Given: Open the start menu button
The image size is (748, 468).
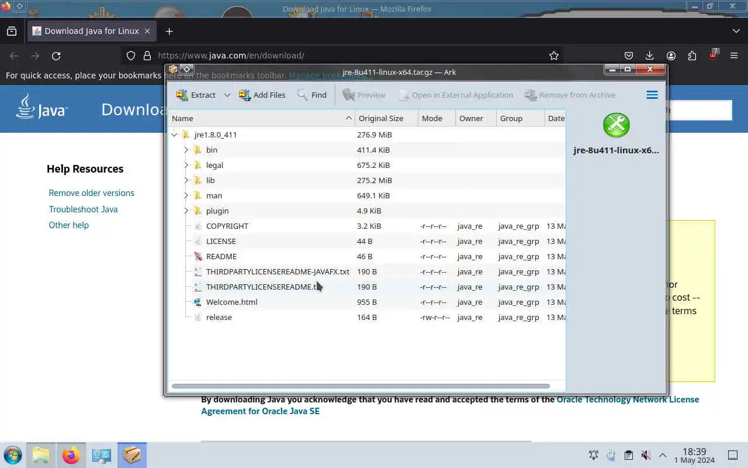Looking at the screenshot, I should tap(12, 455).
